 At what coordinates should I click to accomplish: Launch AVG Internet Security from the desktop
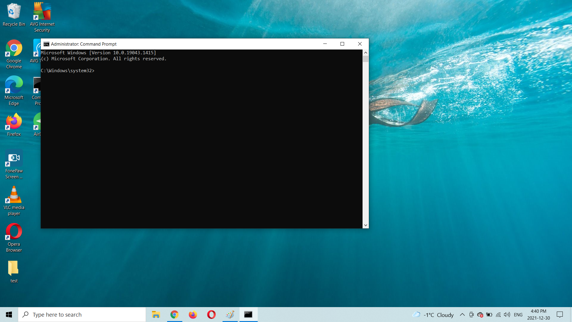[42, 10]
